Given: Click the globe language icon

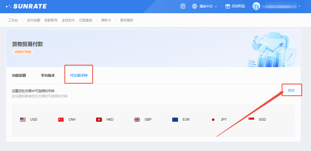Looking at the screenshot, I should click(195, 6).
